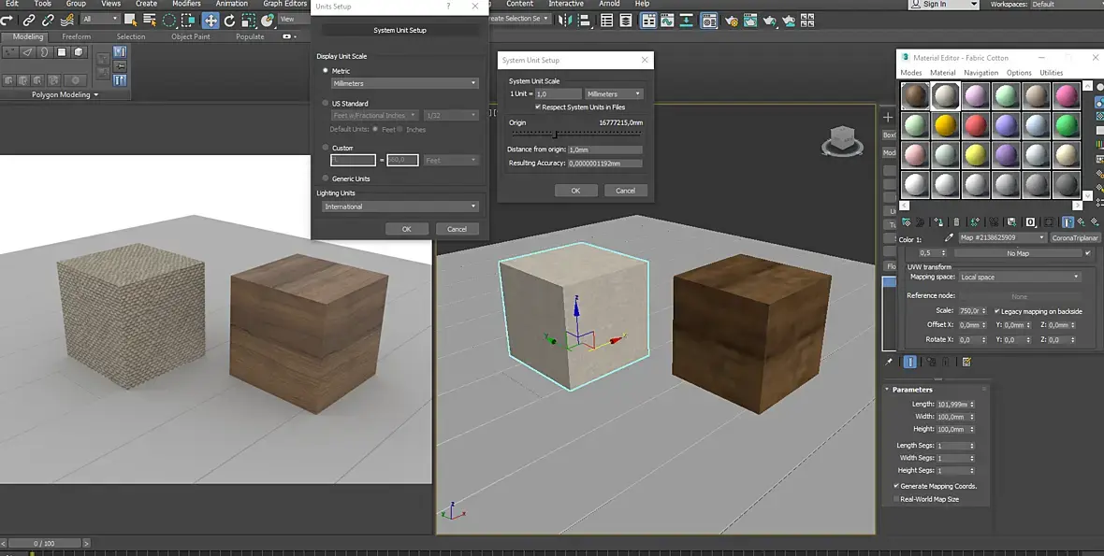
Task: Click the eyedropper beside Color 1
Action: pos(949,238)
